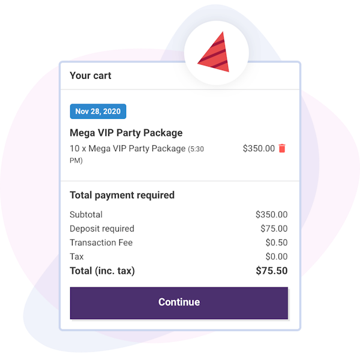Click the $0.00 tax amount

[277, 257]
